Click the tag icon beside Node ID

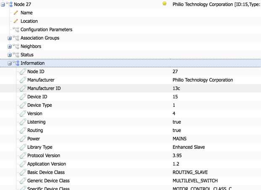pos(23,71)
